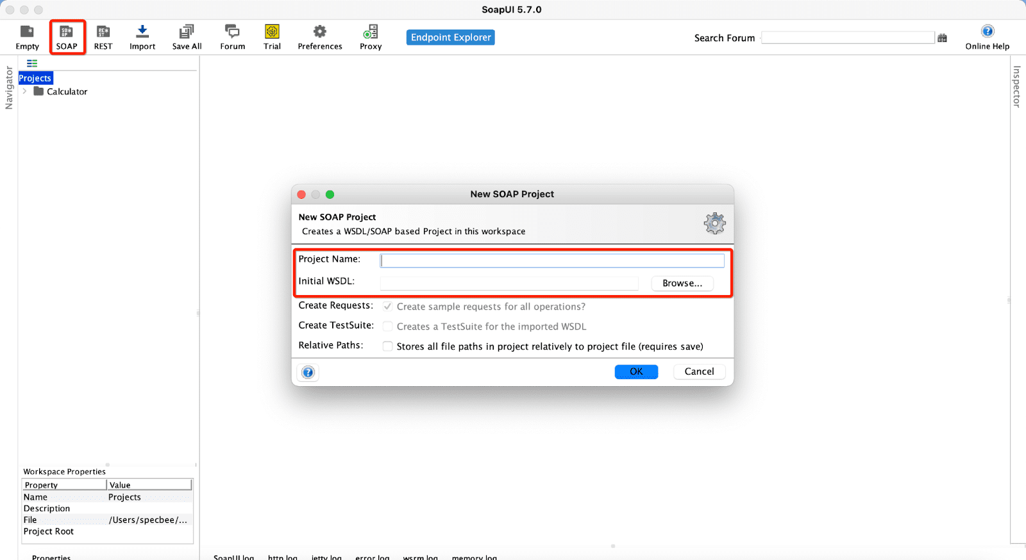The width and height of the screenshot is (1026, 560).
Task: Open Online Help icon
Action: click(988, 37)
